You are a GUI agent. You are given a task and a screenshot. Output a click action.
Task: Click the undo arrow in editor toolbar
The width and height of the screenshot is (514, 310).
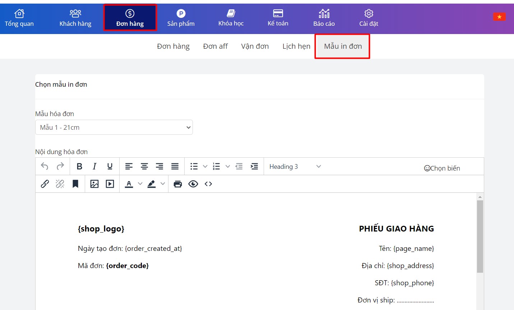point(45,166)
